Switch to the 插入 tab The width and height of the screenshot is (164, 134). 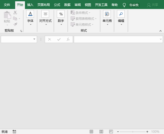pos(30,5)
